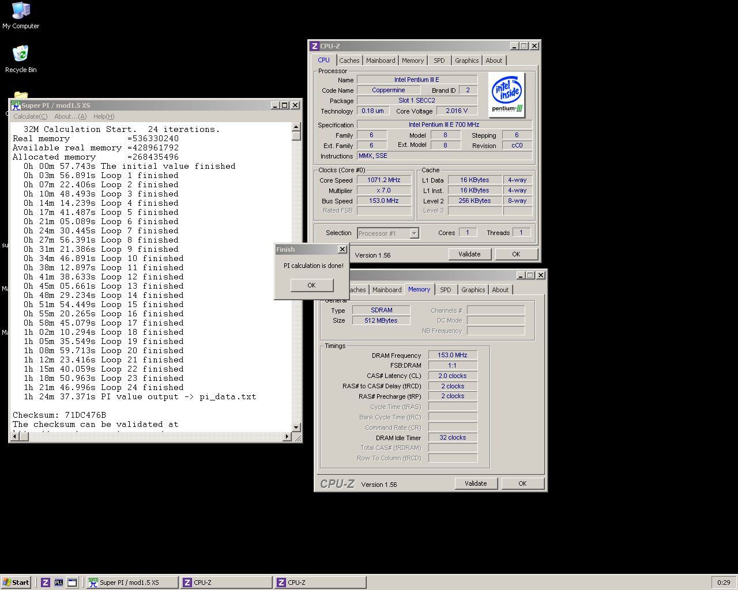This screenshot has width=738, height=590.
Task: Minimize the lower CPU-Z window
Action: 521,275
